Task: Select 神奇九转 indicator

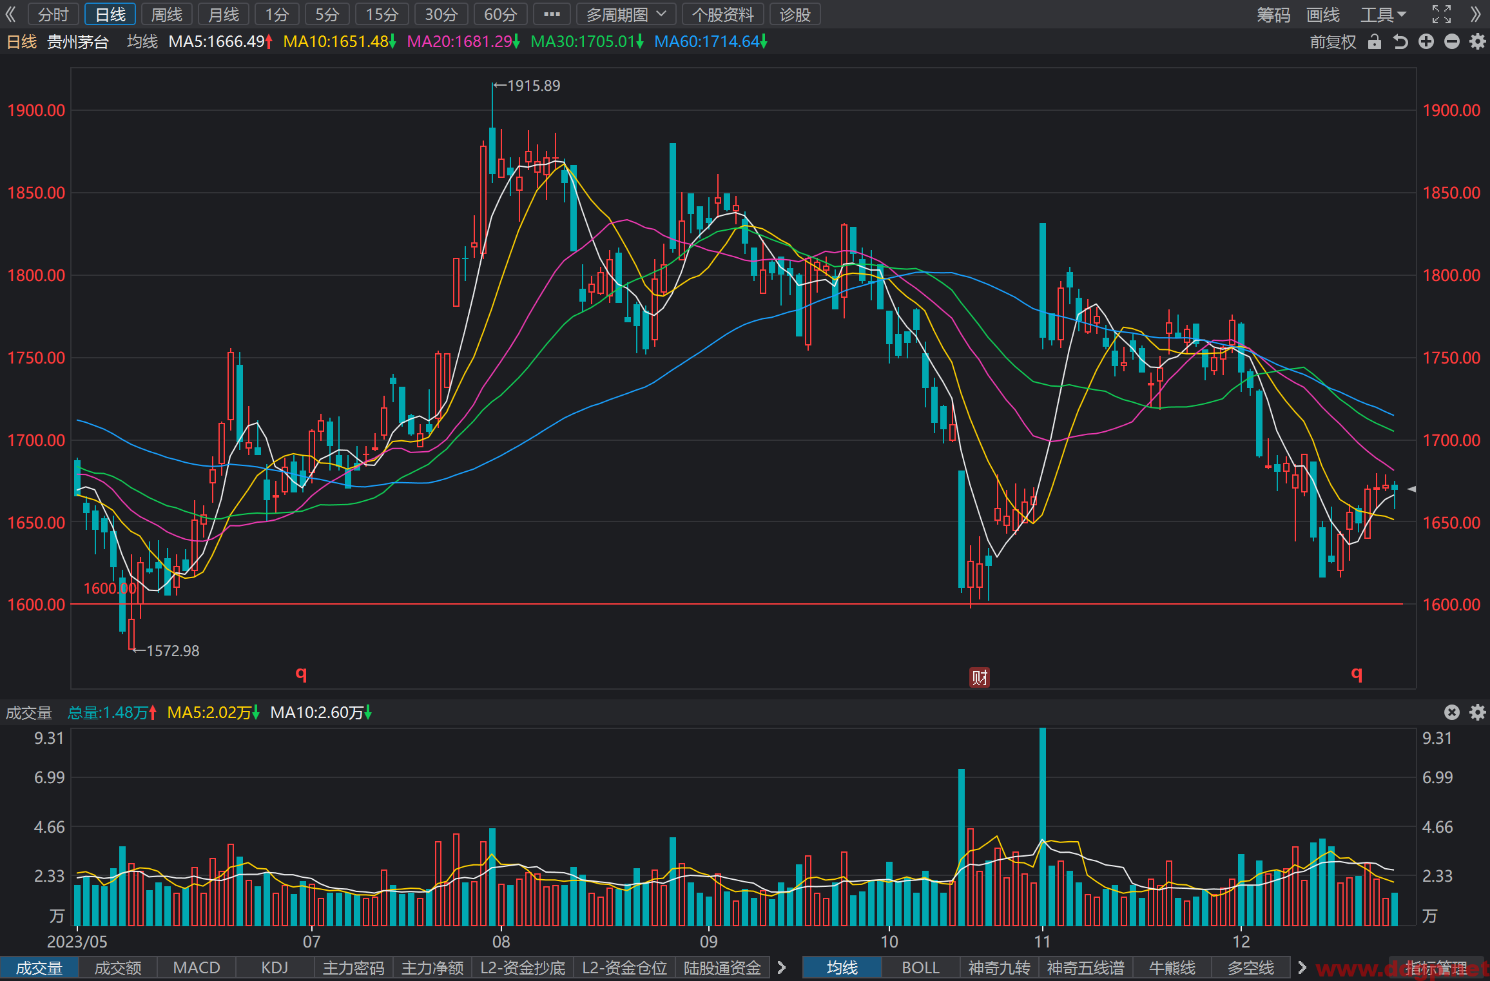Action: point(1000,968)
